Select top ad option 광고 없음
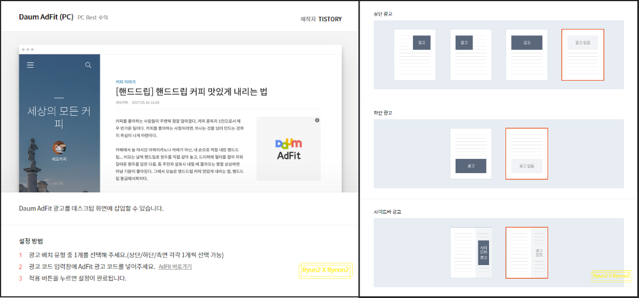639x298 pixels. pyautogui.click(x=582, y=54)
